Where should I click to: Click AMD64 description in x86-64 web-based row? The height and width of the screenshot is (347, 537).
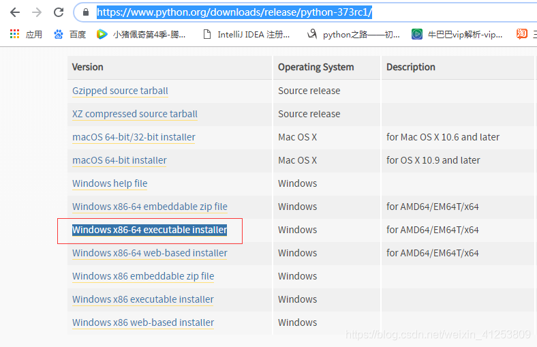(433, 253)
